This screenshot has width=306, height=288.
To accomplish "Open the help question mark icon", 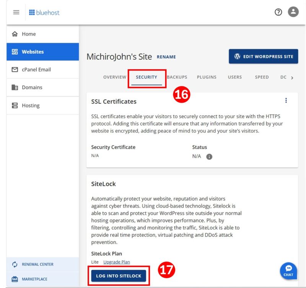I will pos(278,12).
